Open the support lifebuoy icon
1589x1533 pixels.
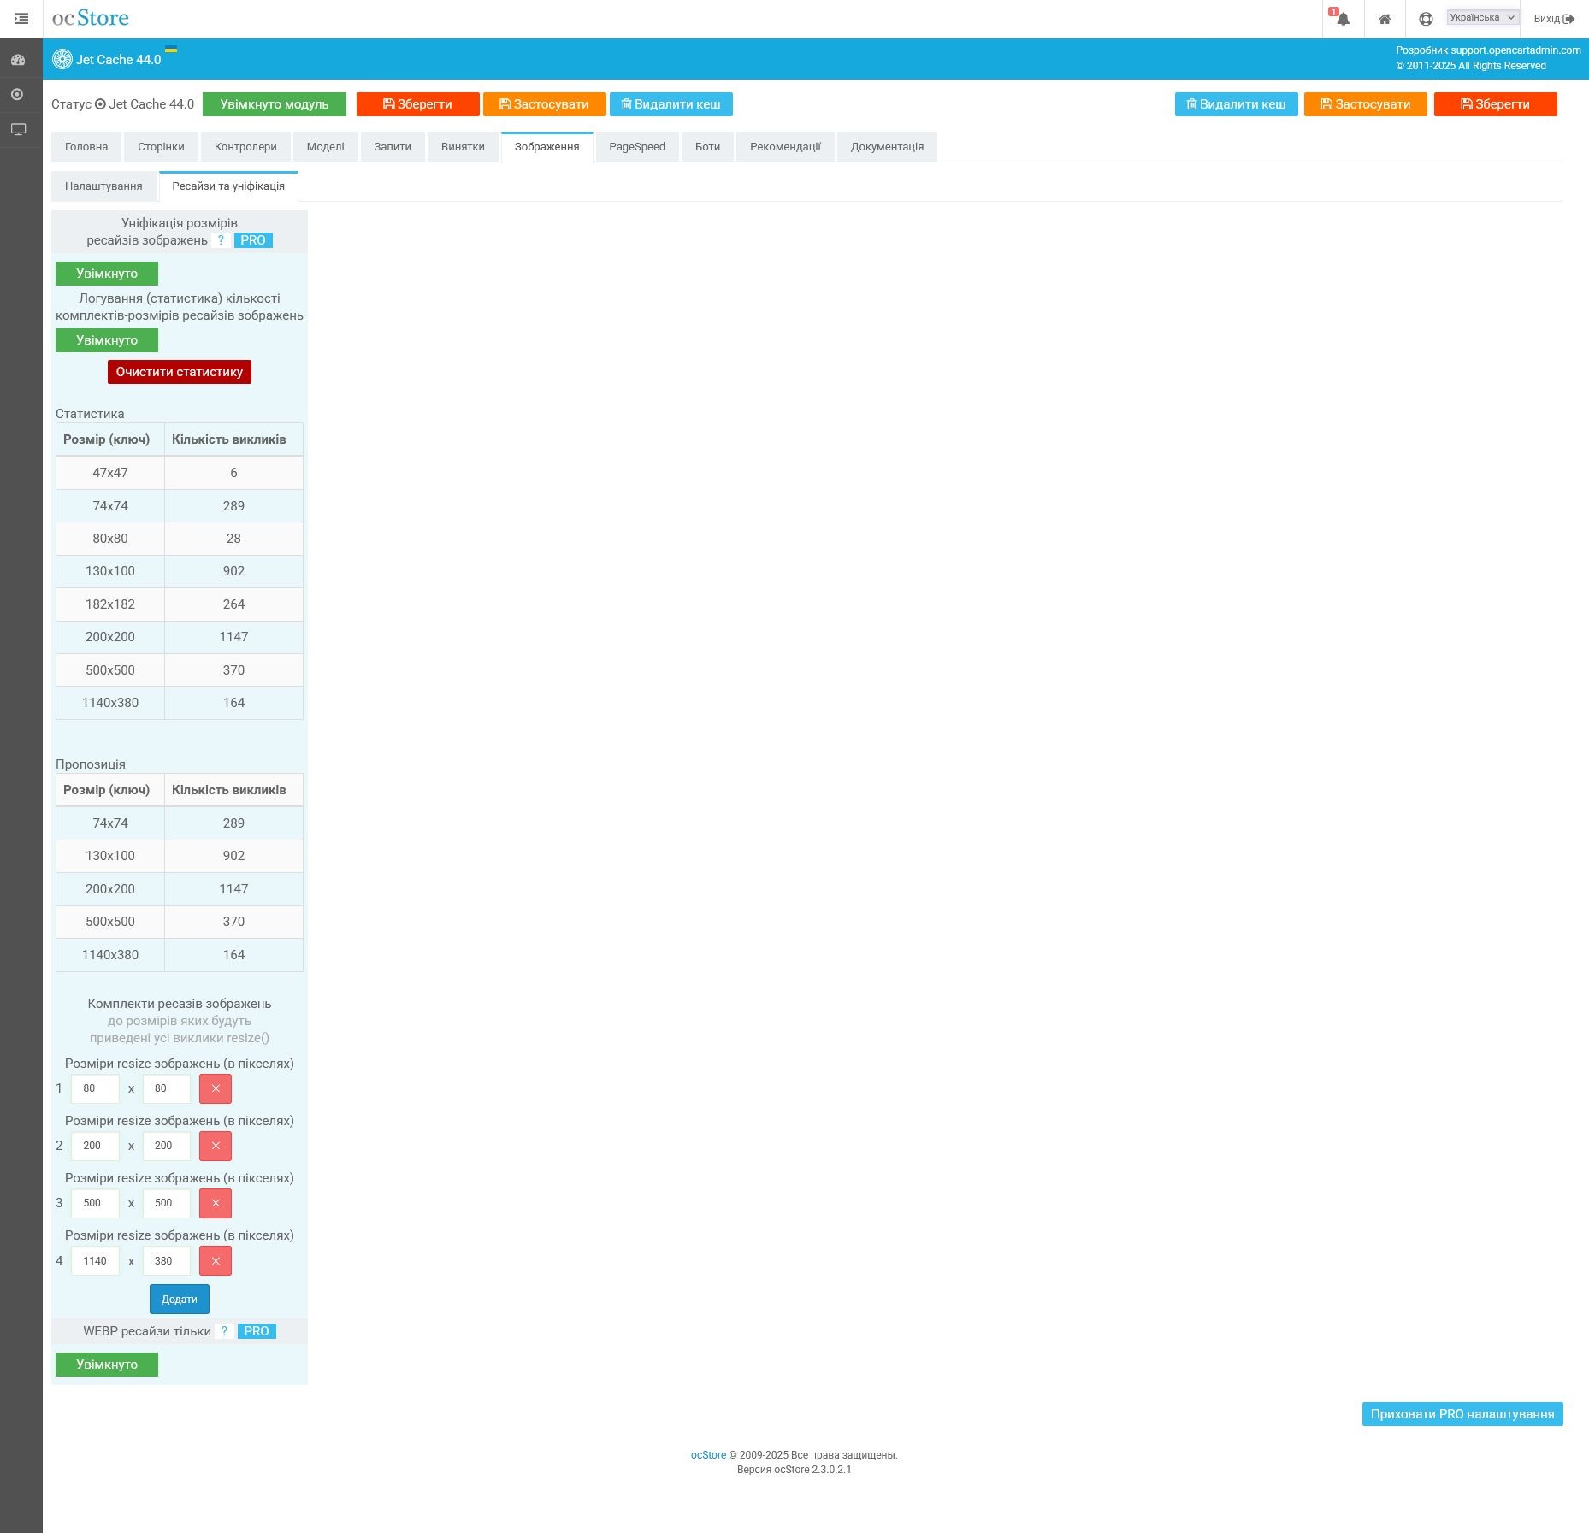[x=1426, y=19]
